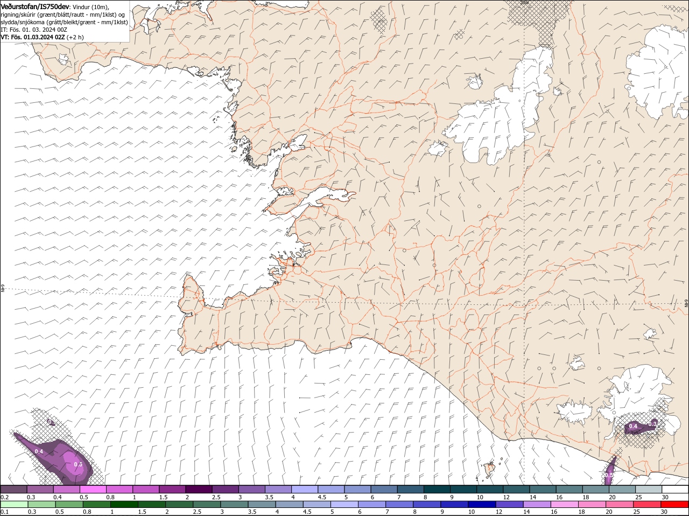Screen dimensions: 689x516
Task: Select upper legend swatch between 0.2 and 0.3
Action: [x=13, y=489]
